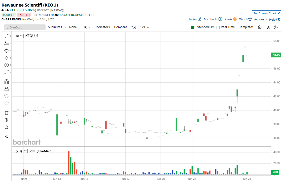Viewport: 281px width, 181px height.
Task: Open KEQU series options ellipsis
Action: pos(21,35)
